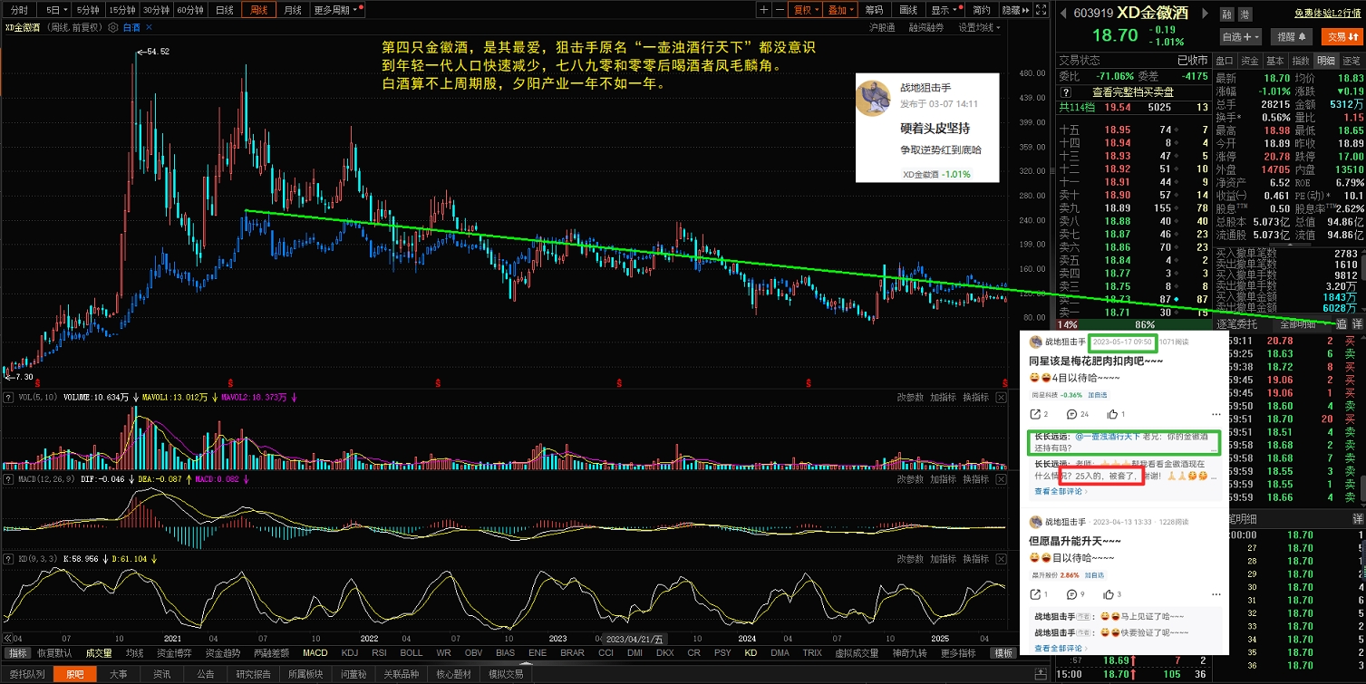
Task: Click share icon on 同星 post
Action: click(x=1035, y=414)
